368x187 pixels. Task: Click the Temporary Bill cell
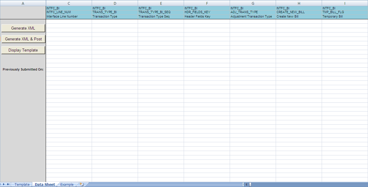(345, 17)
